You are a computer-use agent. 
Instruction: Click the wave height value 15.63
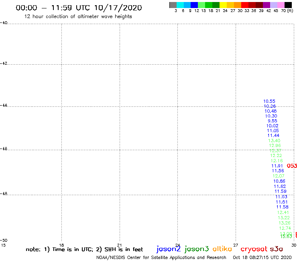[286, 237]
